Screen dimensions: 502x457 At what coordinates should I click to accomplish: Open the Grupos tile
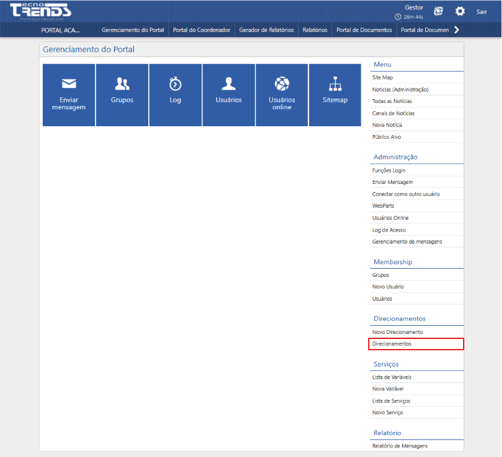tap(122, 95)
